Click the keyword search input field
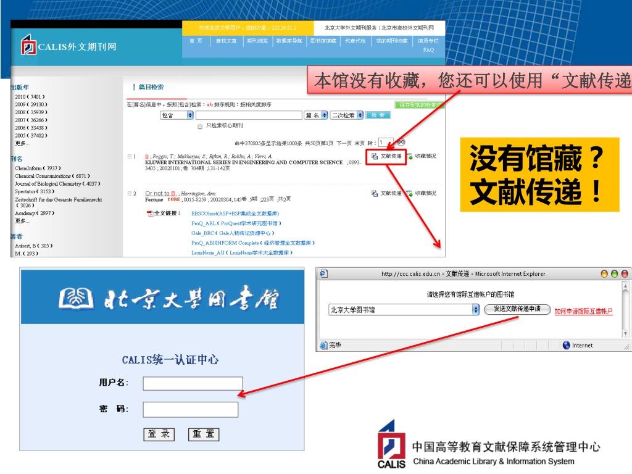Screen dimensions: 632x474 (249, 115)
